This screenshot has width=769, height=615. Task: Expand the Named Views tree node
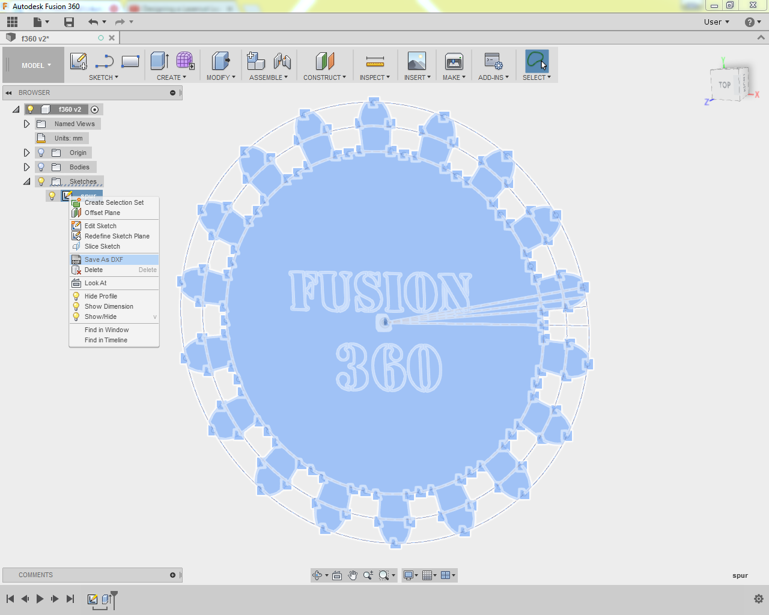point(26,124)
